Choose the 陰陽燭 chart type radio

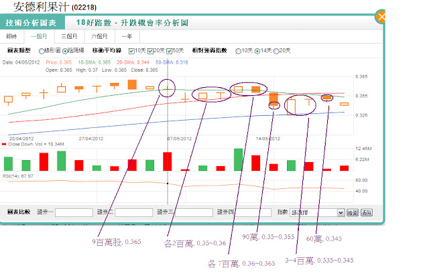[x=65, y=51]
